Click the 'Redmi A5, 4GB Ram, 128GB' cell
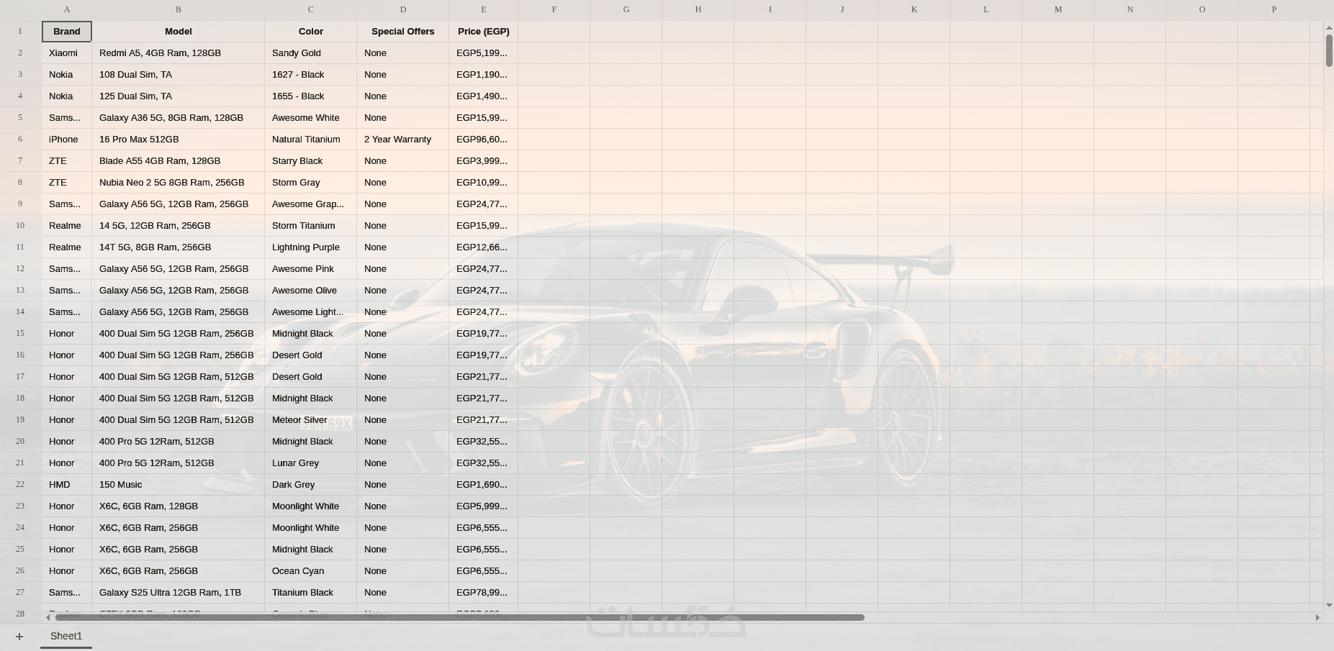The width and height of the screenshot is (1334, 651). coord(179,53)
